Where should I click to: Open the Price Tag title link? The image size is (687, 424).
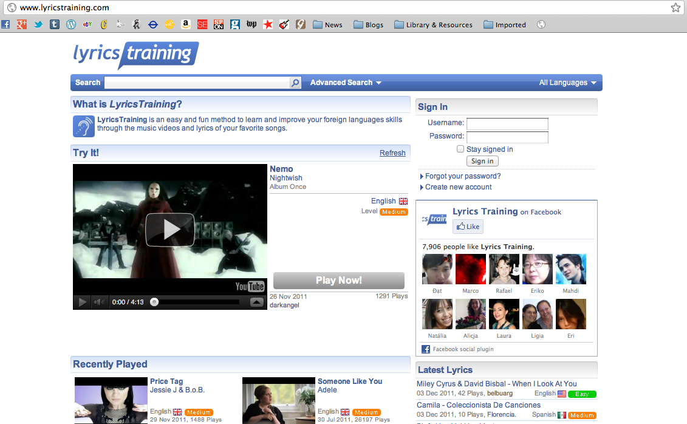(166, 381)
